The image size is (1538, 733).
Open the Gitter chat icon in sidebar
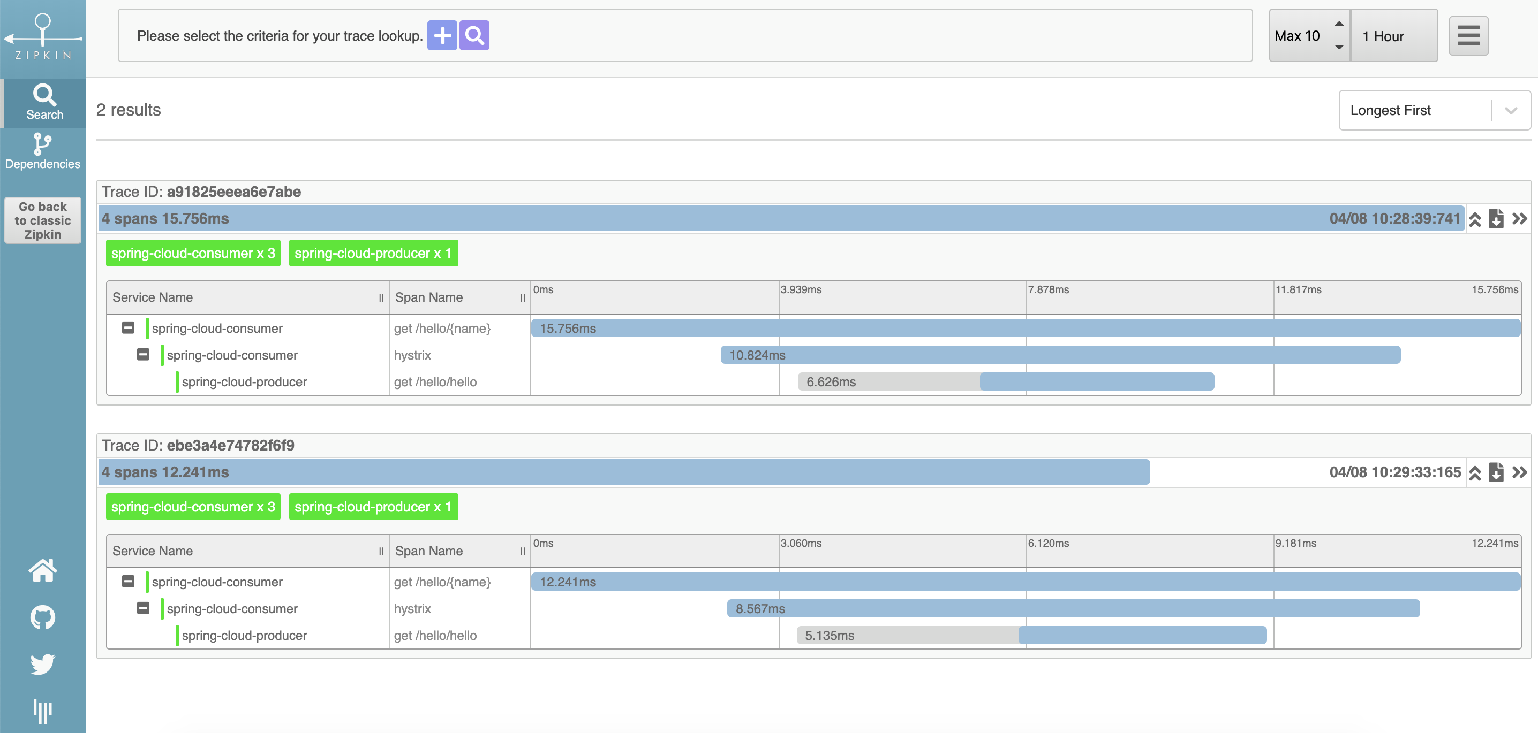[x=42, y=711]
